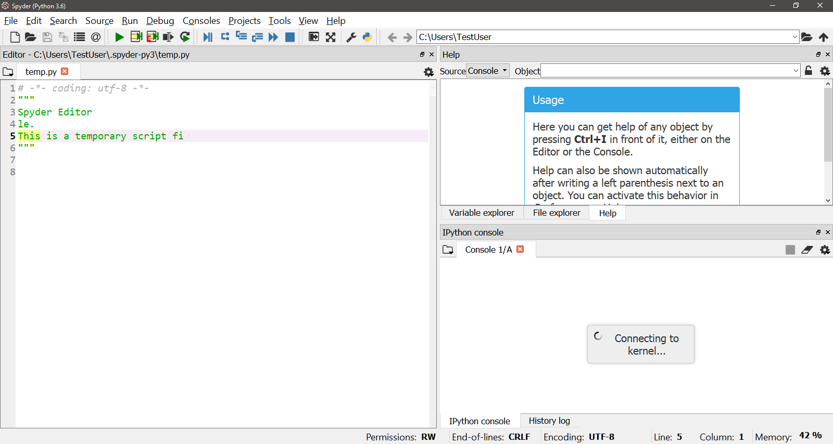The width and height of the screenshot is (833, 444).
Task: Toggle the Help lock icon
Action: coord(809,70)
